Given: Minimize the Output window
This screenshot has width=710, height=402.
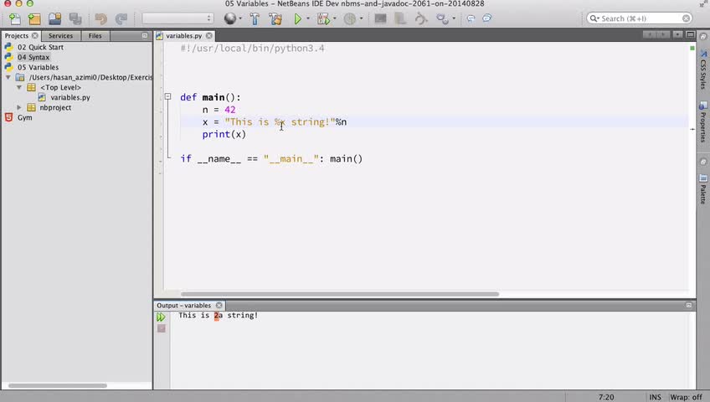Looking at the screenshot, I should pos(689,306).
